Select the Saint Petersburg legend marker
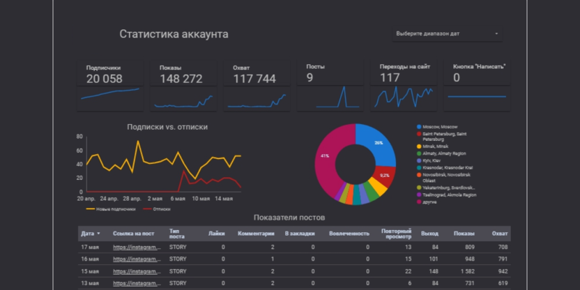This screenshot has height=290, width=580. tap(418, 134)
